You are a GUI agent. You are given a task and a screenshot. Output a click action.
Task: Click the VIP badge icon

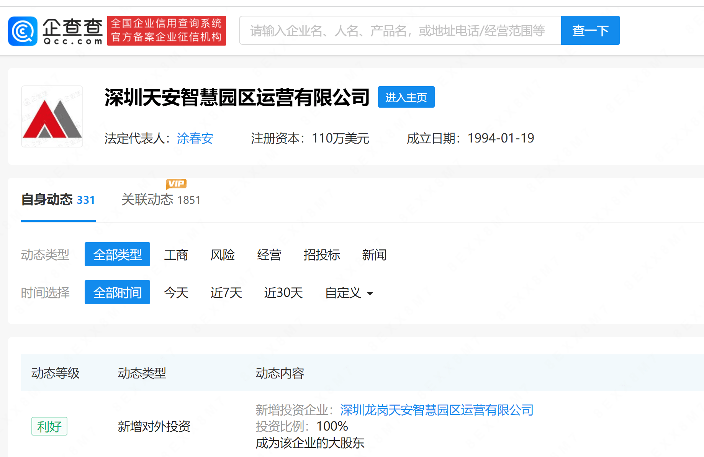[176, 184]
